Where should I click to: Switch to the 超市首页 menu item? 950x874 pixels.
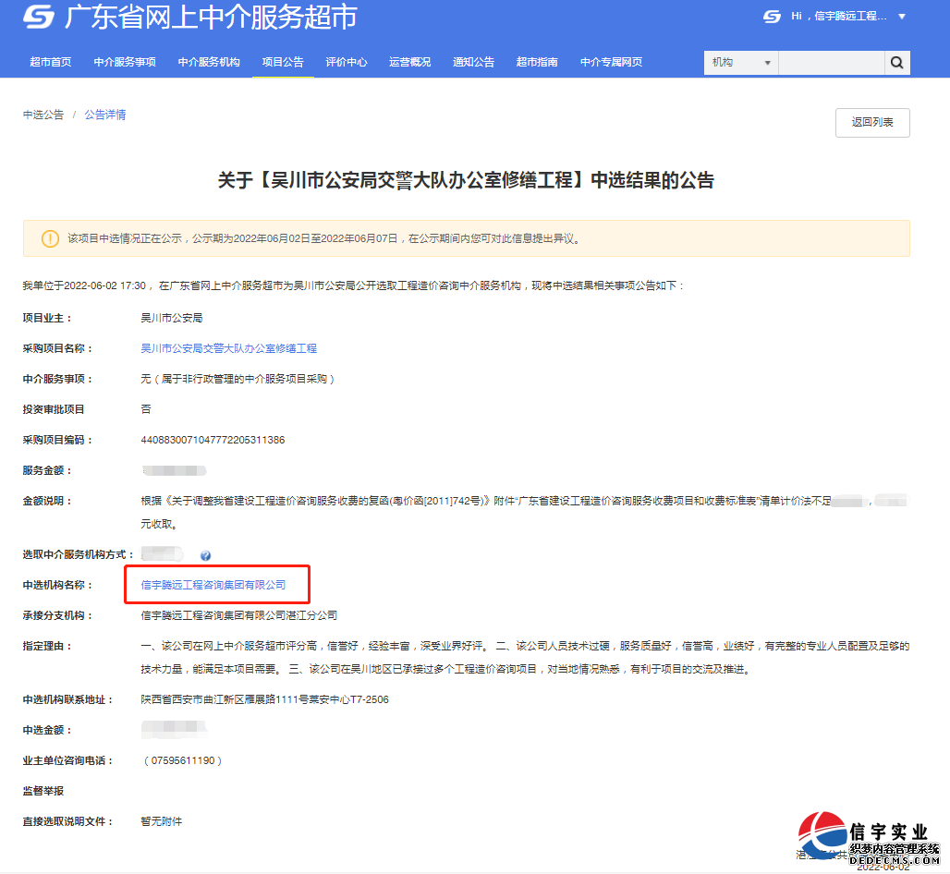click(50, 62)
